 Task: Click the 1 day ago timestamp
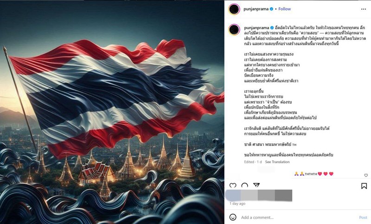pos(237,204)
